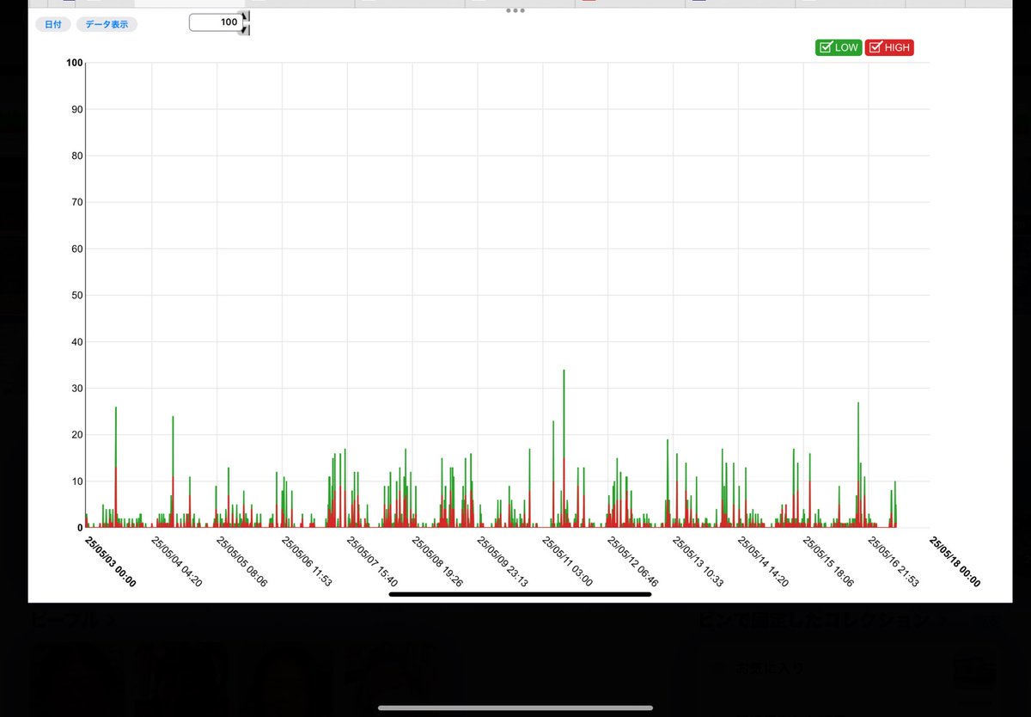Click y-axis label 80
This screenshot has height=717, width=1031.
[76, 156]
